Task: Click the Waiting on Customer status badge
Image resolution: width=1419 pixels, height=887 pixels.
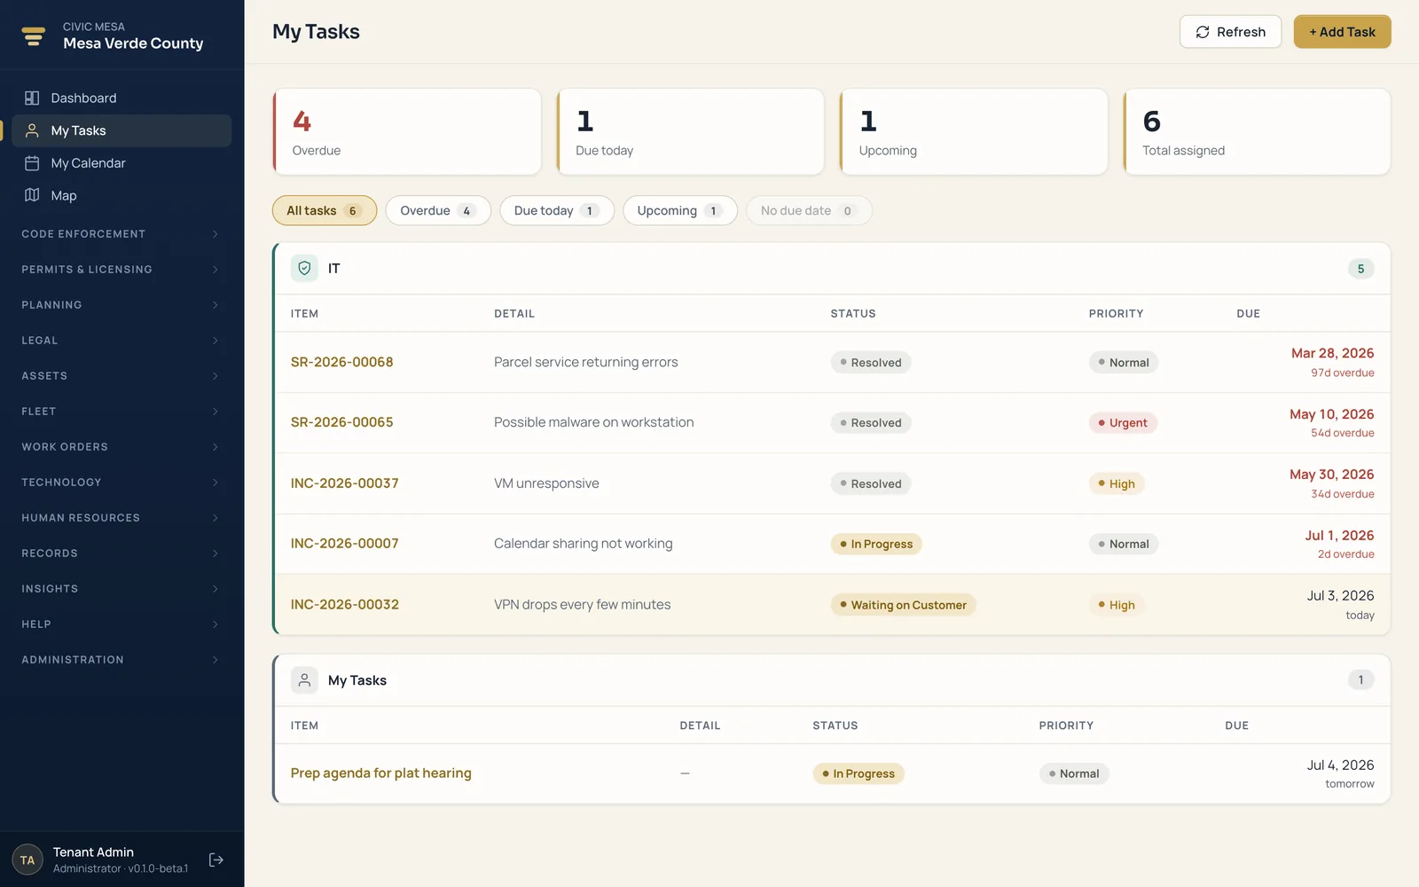Action: pyautogui.click(x=903, y=605)
